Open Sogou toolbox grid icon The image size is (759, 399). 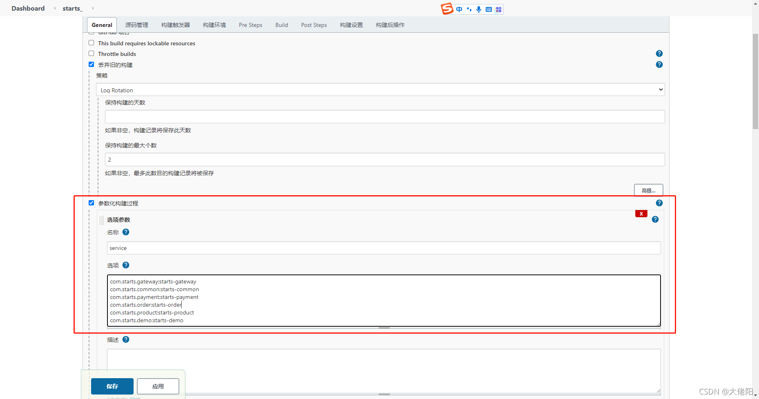(x=498, y=9)
